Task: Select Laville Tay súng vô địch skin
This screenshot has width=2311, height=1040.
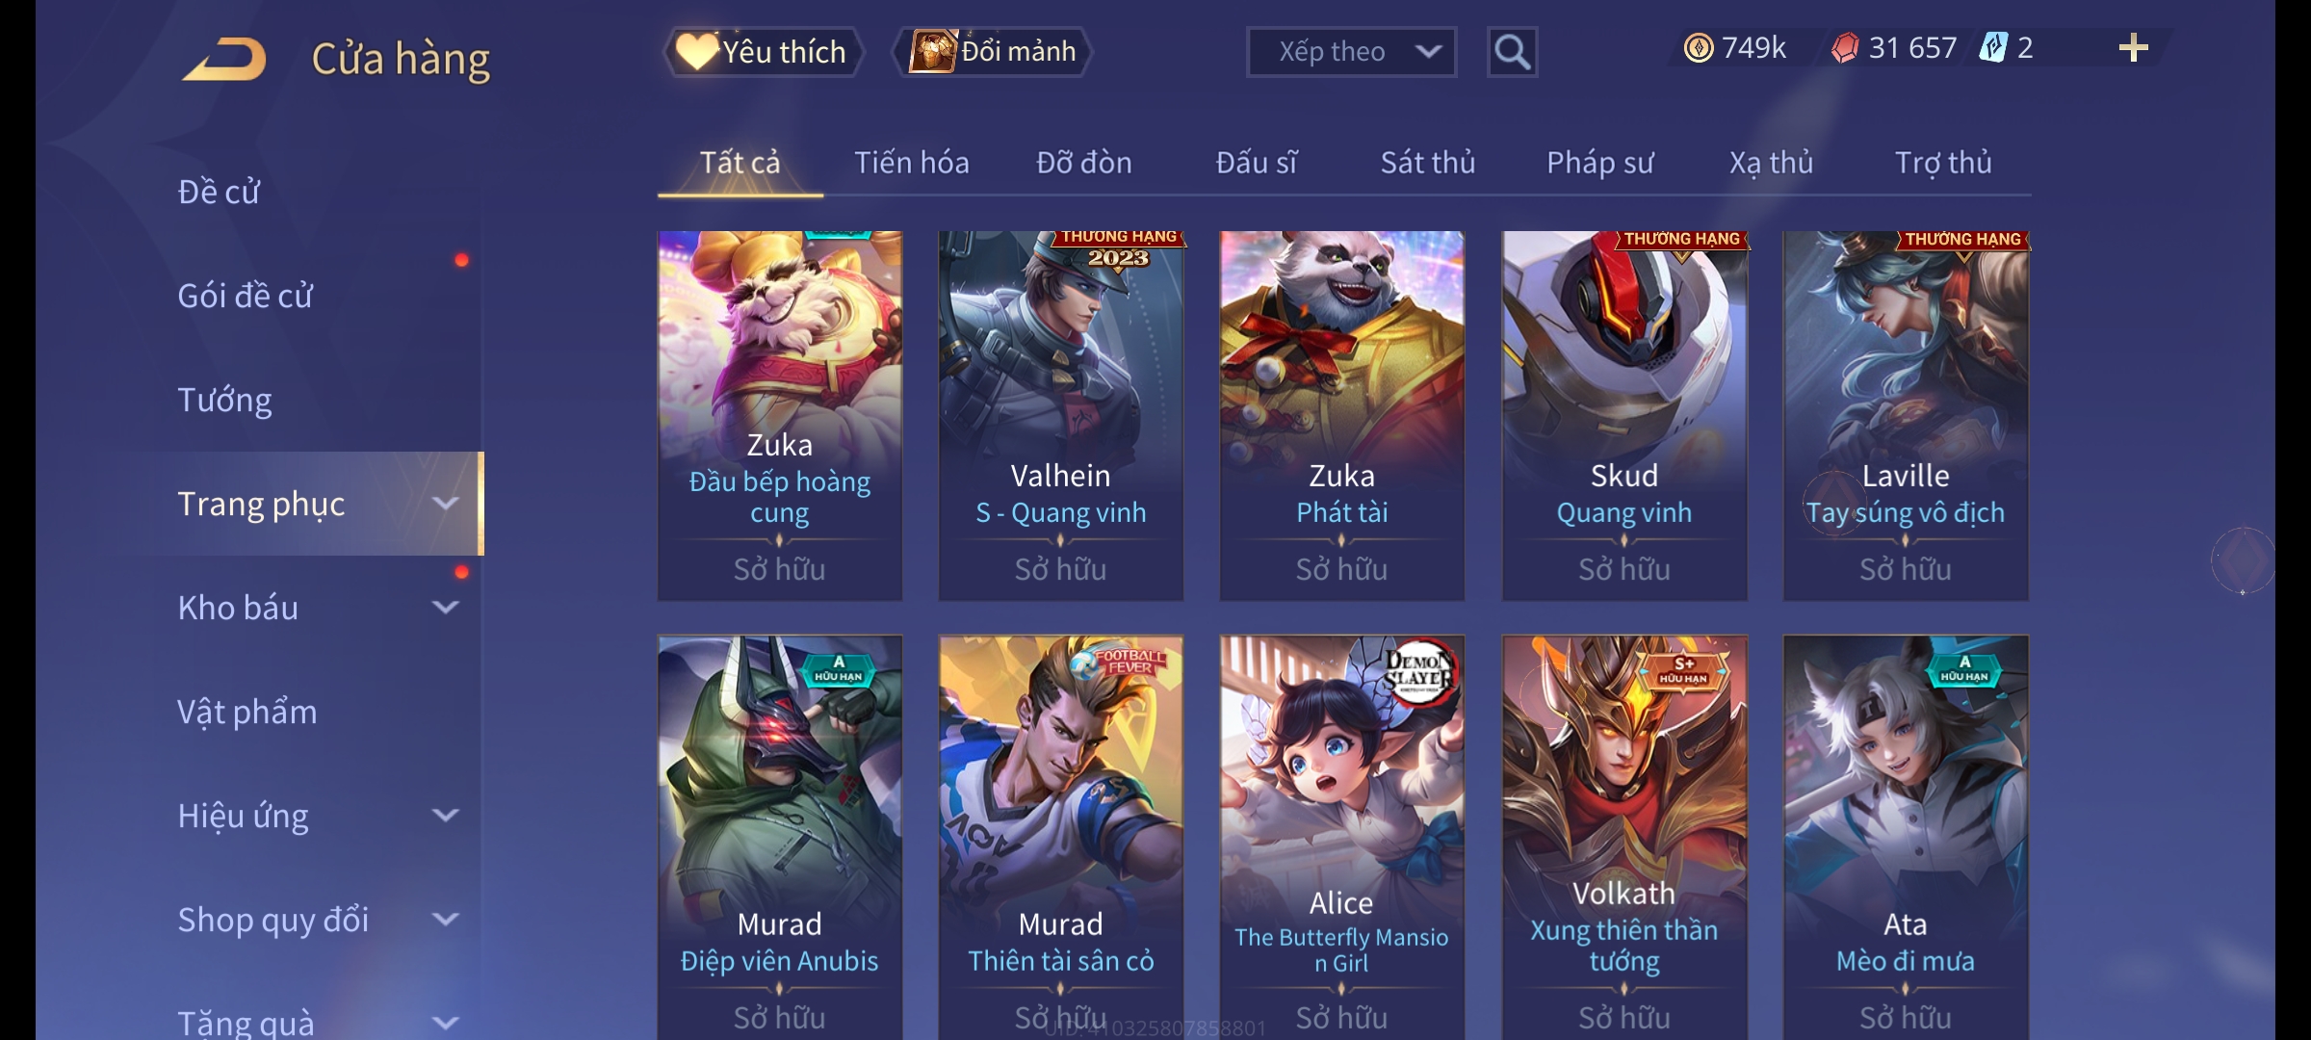Action: click(1906, 416)
